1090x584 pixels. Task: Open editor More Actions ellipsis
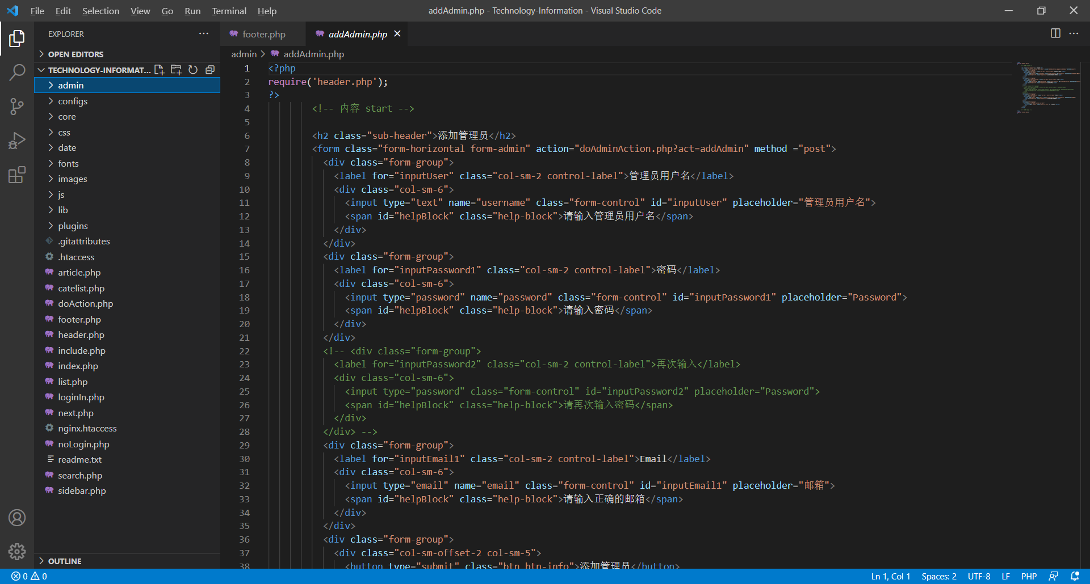pos(1074,33)
